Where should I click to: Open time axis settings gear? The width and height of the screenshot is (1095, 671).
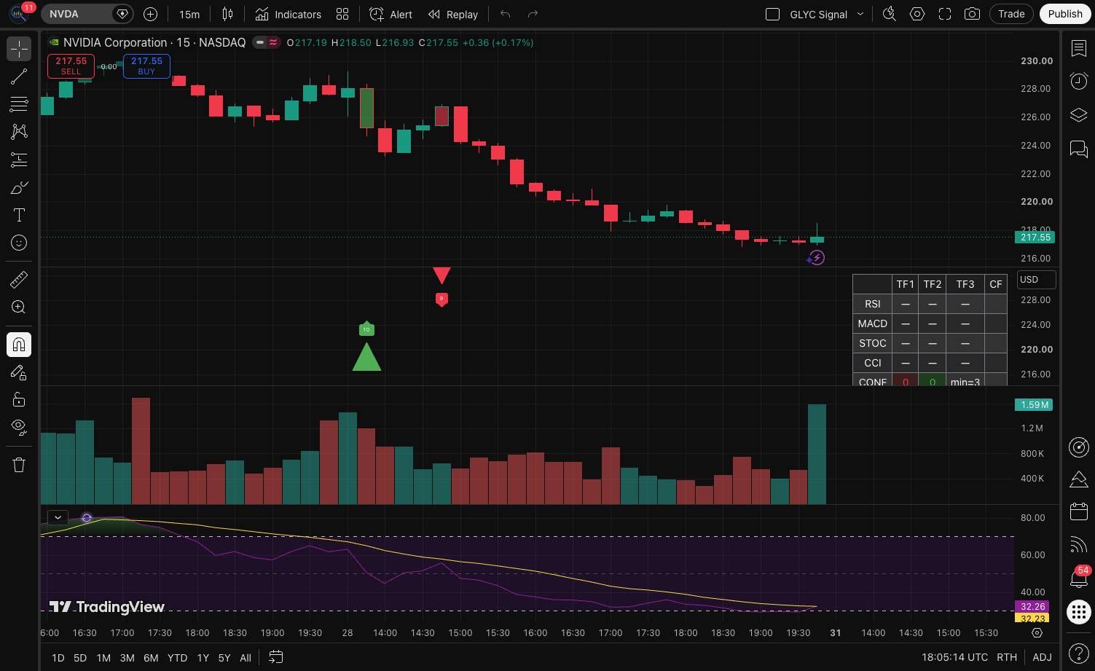pyautogui.click(x=1037, y=633)
